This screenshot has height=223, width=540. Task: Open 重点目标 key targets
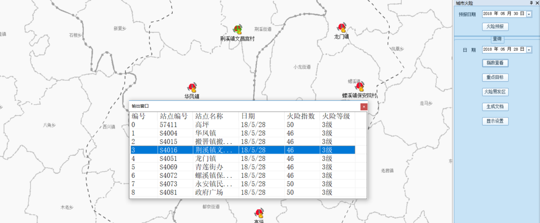(x=495, y=77)
